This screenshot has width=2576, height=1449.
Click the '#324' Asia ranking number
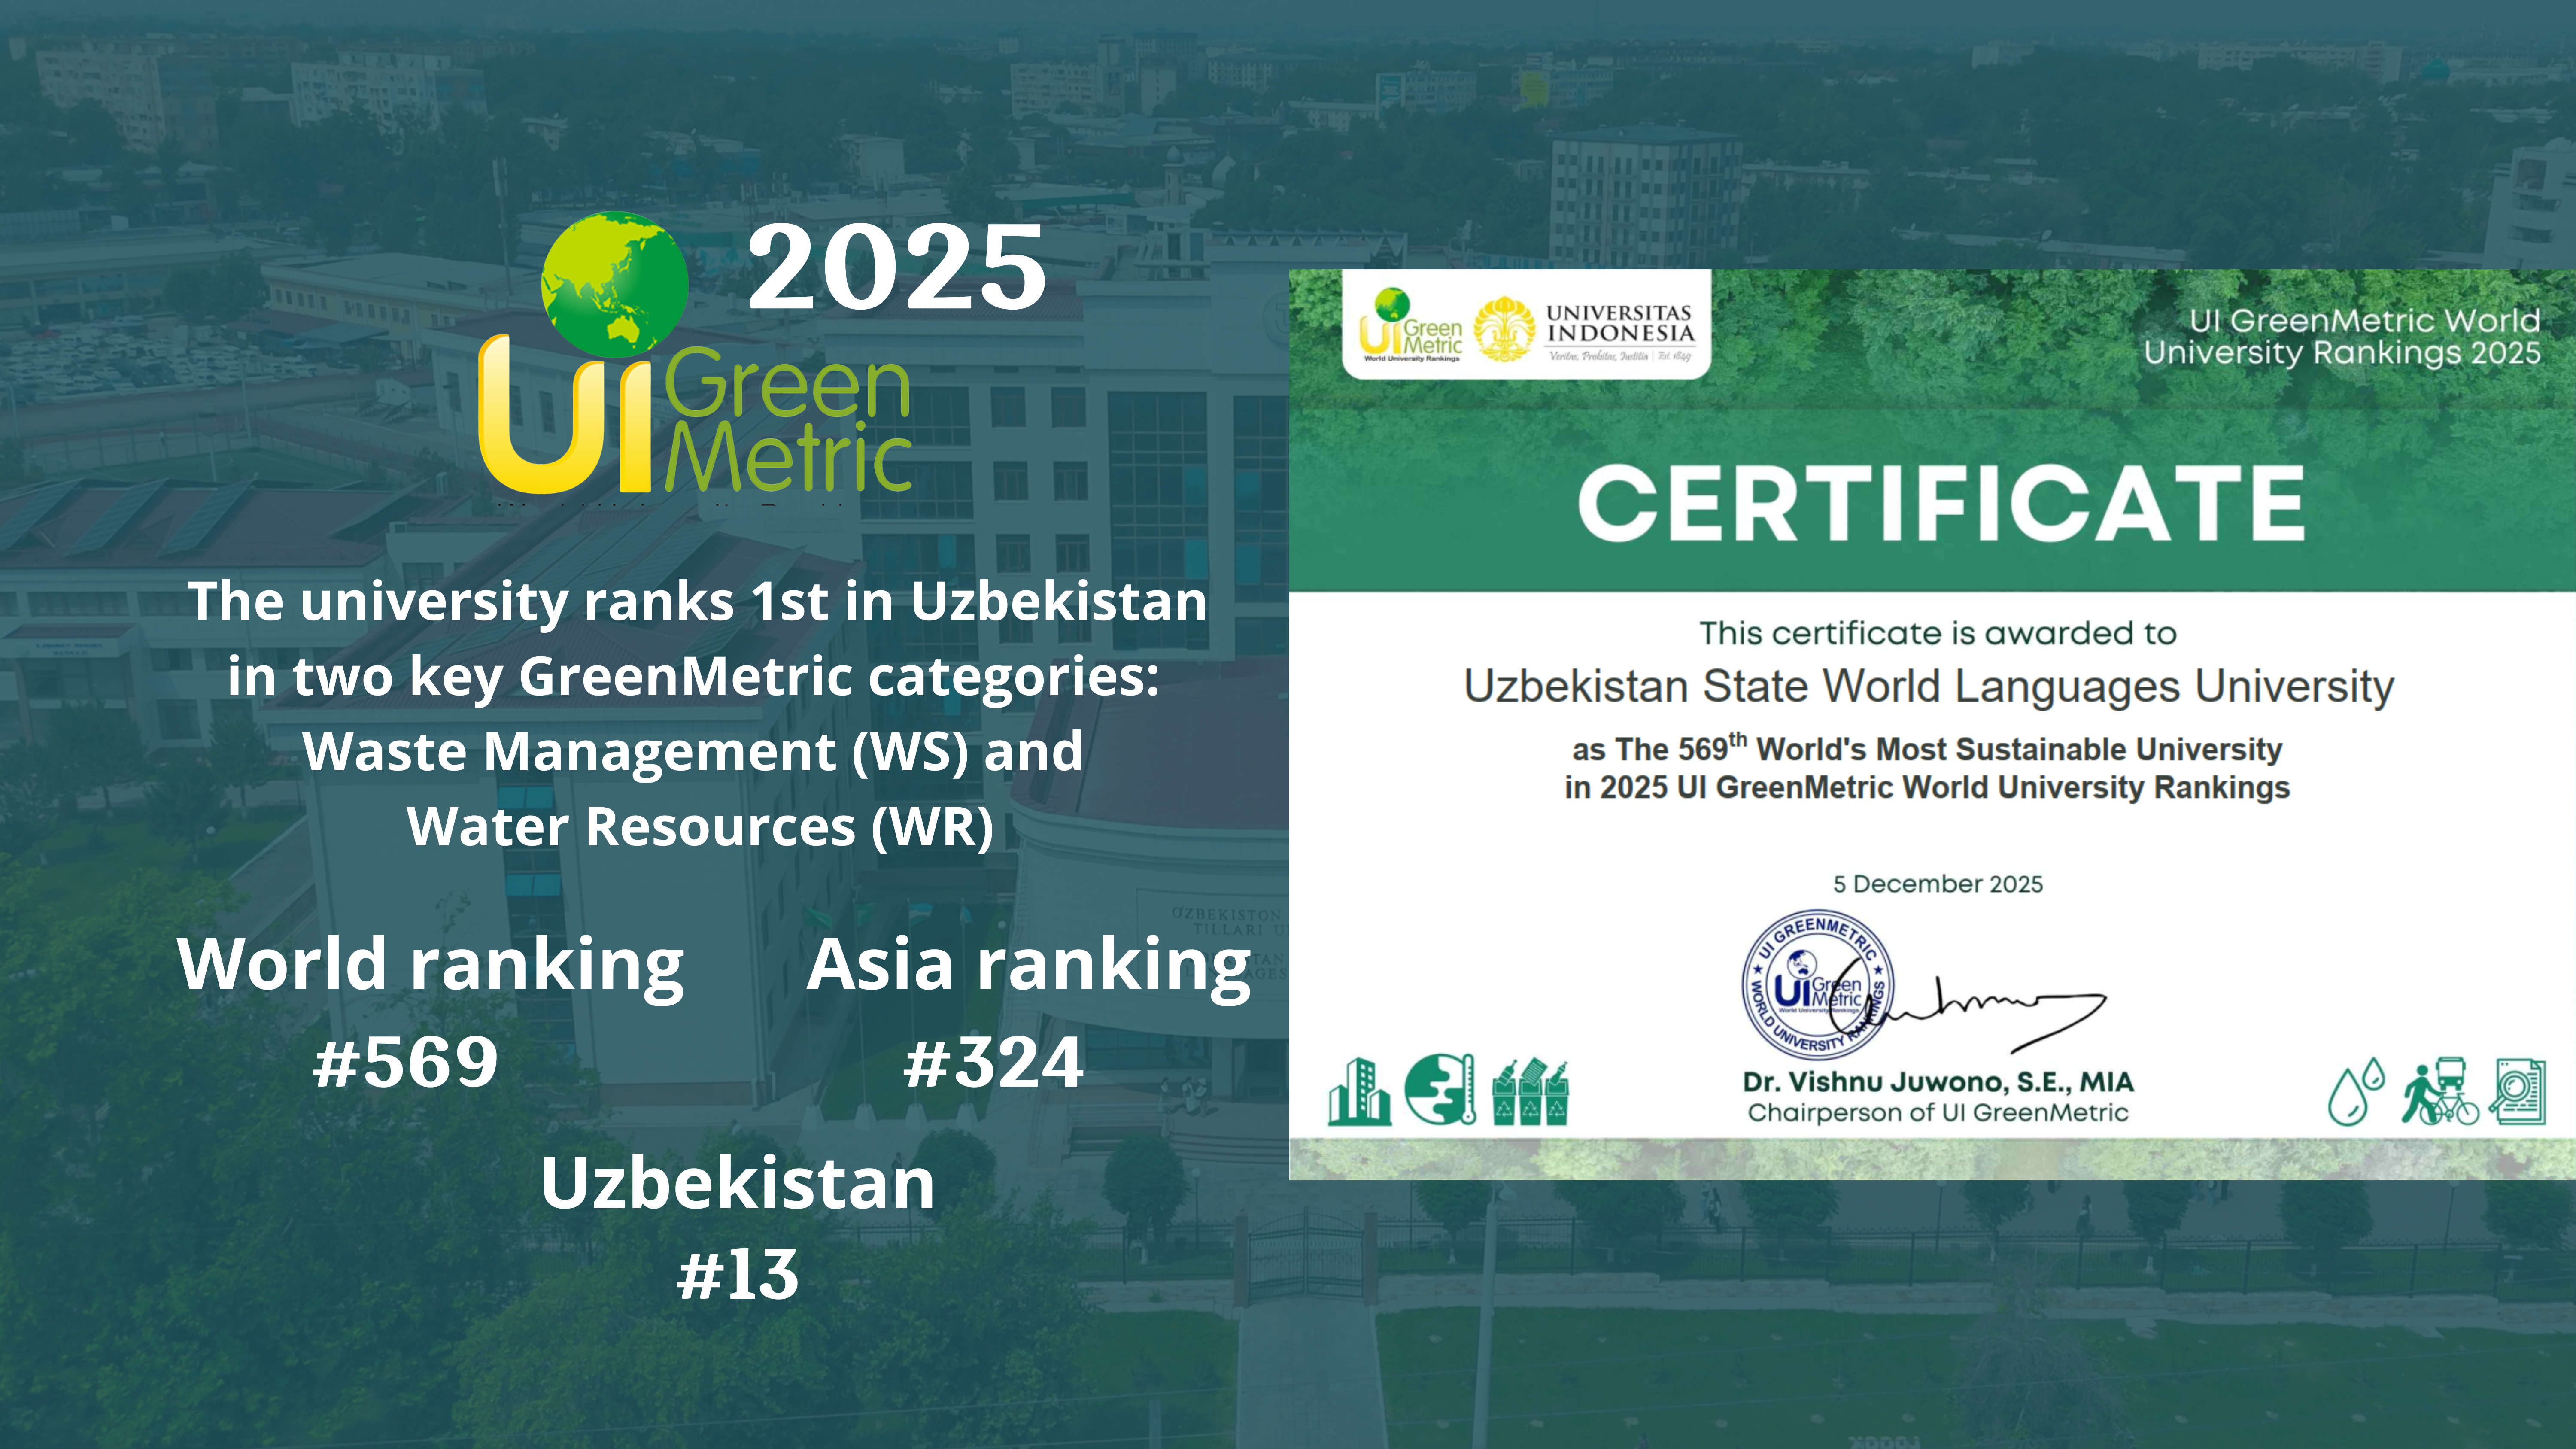[993, 1062]
